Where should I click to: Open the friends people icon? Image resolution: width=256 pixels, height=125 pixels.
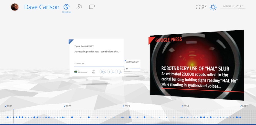79,7
